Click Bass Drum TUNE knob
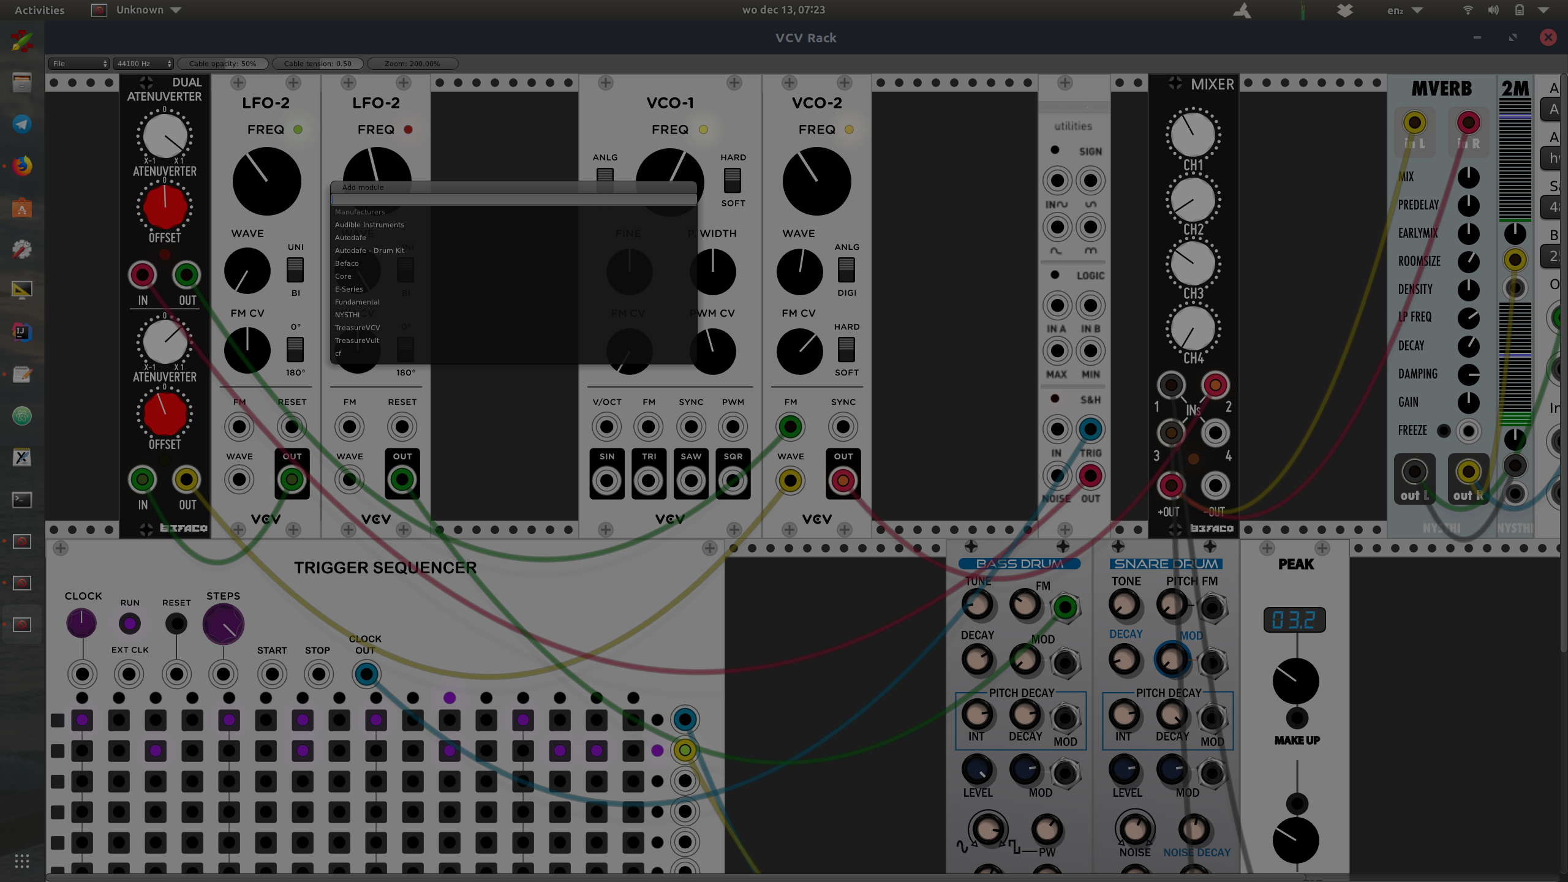This screenshot has height=882, width=1568. (x=978, y=605)
